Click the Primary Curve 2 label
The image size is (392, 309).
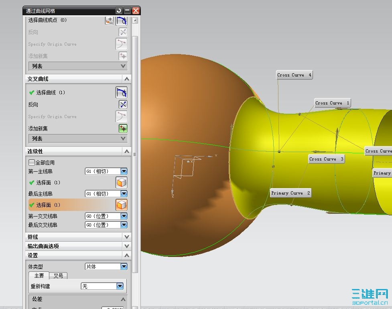[x=291, y=193]
